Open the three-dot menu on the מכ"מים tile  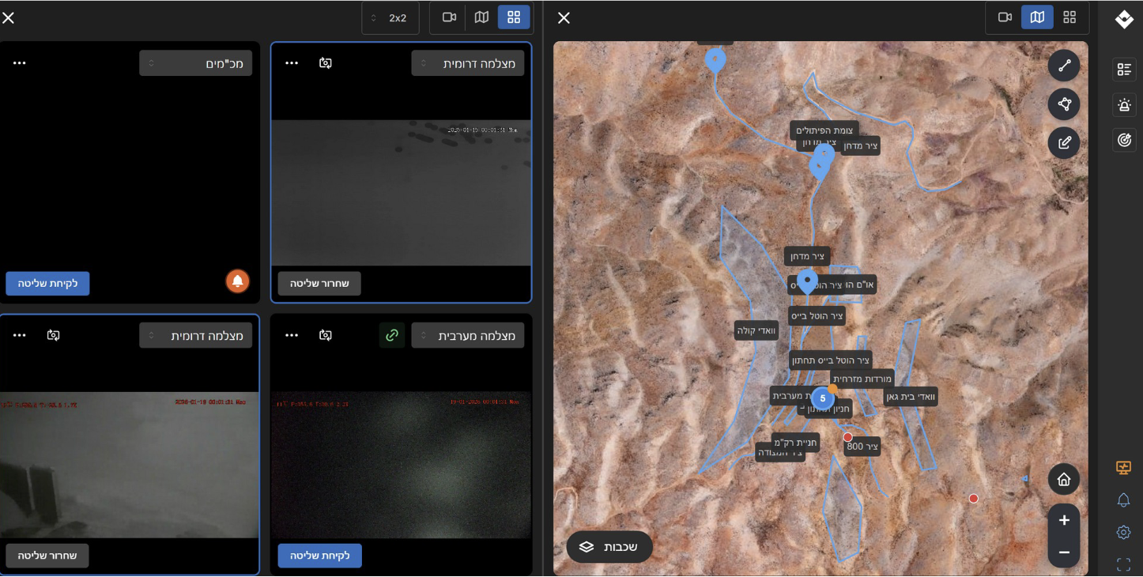pos(19,62)
